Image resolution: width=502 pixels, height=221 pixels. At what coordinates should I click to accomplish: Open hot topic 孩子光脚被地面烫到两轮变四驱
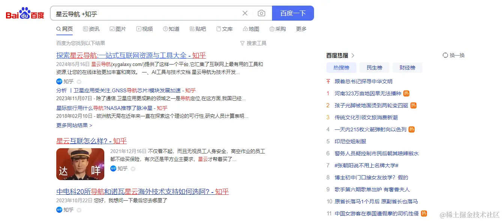(371, 105)
